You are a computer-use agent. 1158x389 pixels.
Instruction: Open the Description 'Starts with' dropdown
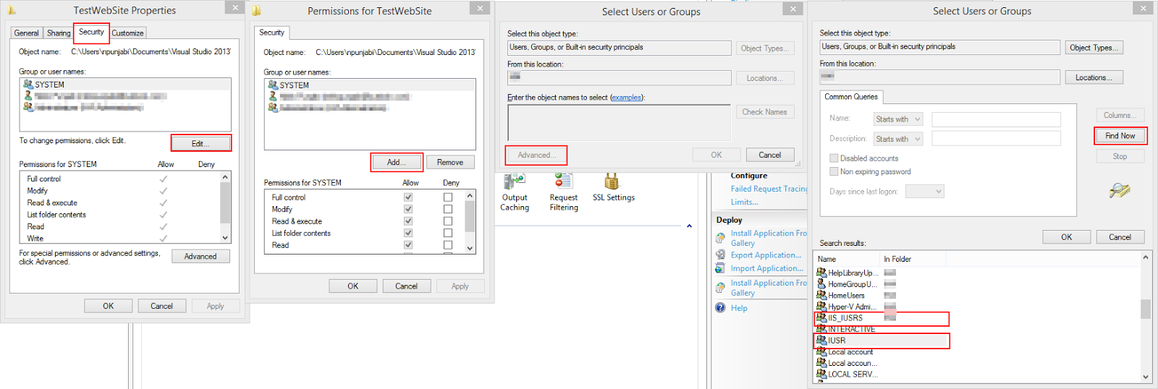898,139
